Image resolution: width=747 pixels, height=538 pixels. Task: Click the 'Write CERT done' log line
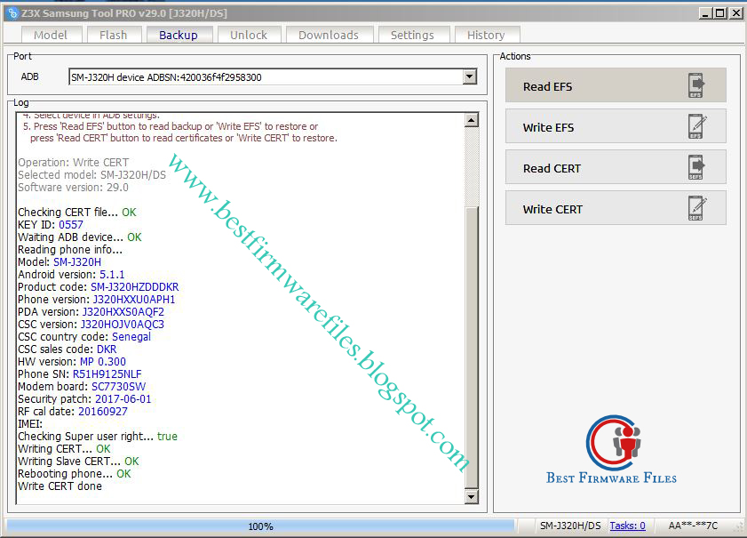coord(60,486)
